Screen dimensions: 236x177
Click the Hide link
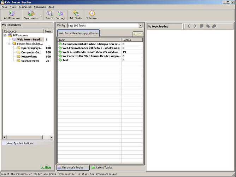46,167
